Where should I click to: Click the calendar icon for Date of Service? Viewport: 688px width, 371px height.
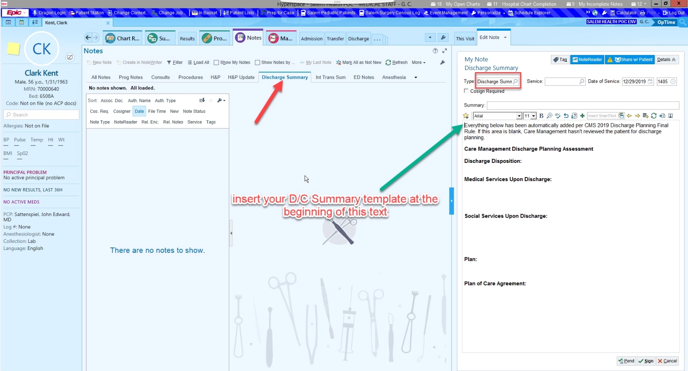(650, 82)
